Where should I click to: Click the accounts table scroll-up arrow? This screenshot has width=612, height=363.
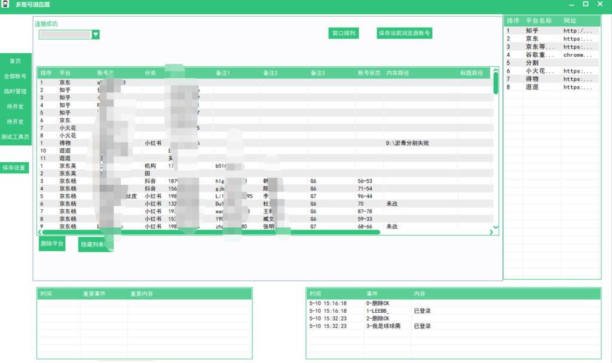point(495,71)
